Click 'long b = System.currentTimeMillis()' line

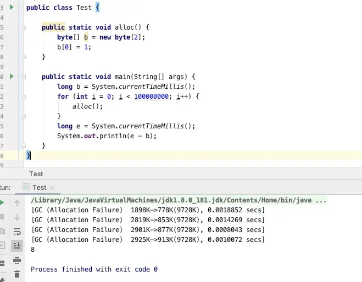(x=126, y=87)
